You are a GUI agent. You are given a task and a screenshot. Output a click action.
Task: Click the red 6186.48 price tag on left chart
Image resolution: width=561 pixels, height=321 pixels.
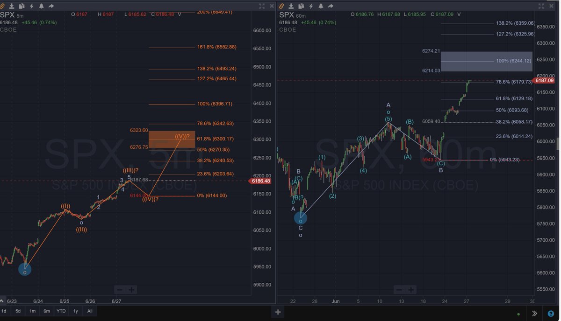point(261,181)
